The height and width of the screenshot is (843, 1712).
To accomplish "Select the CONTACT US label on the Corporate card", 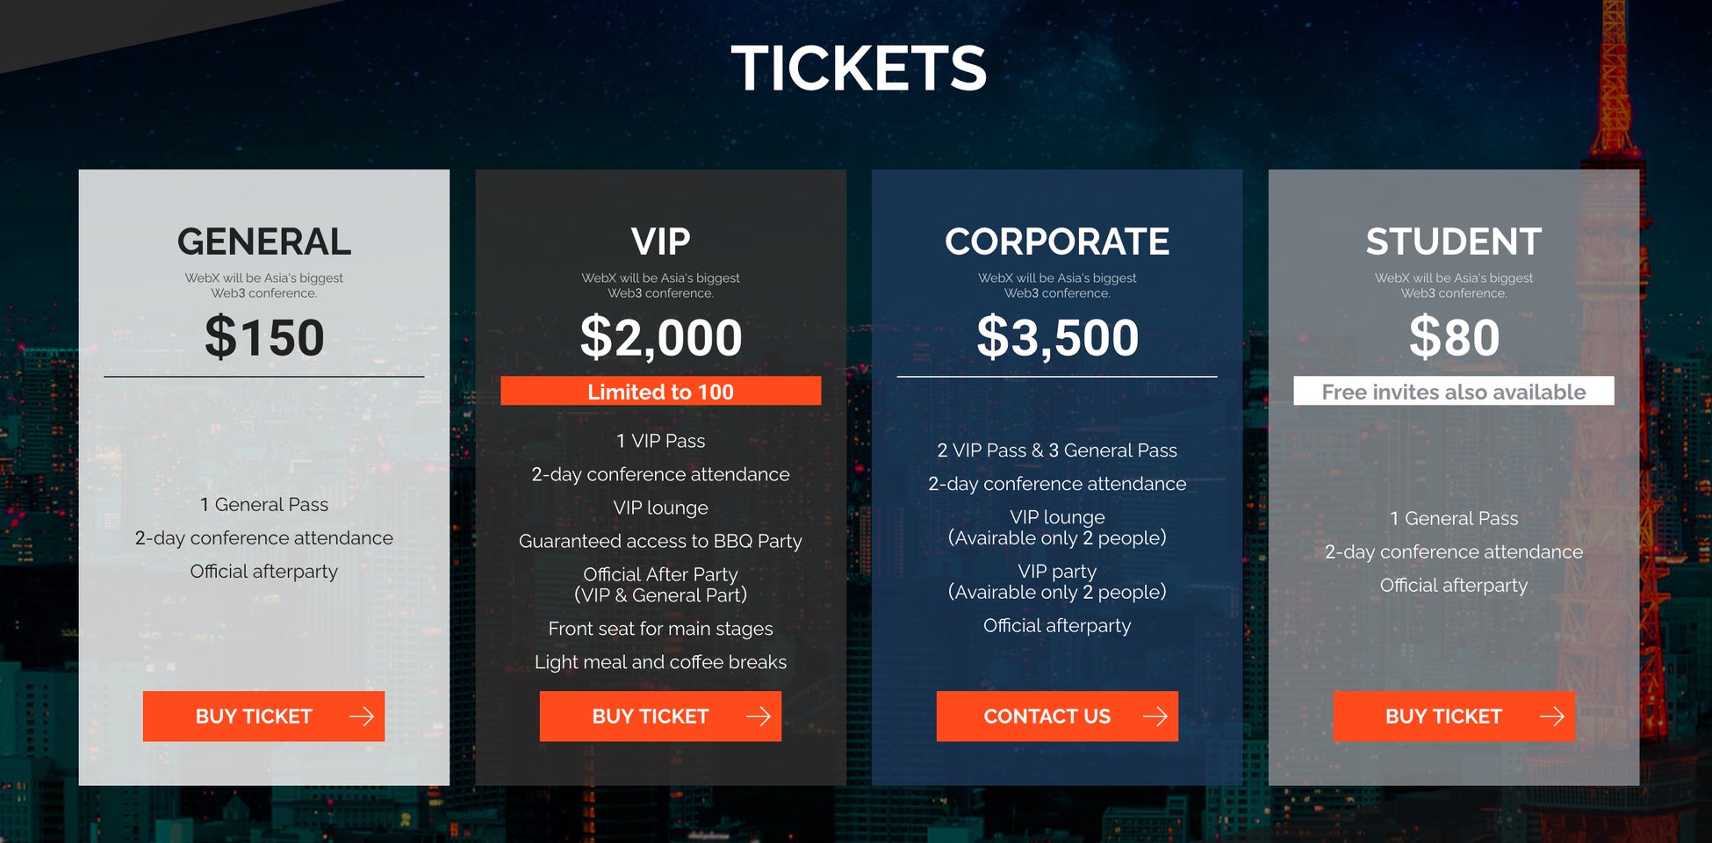I will [1047, 717].
